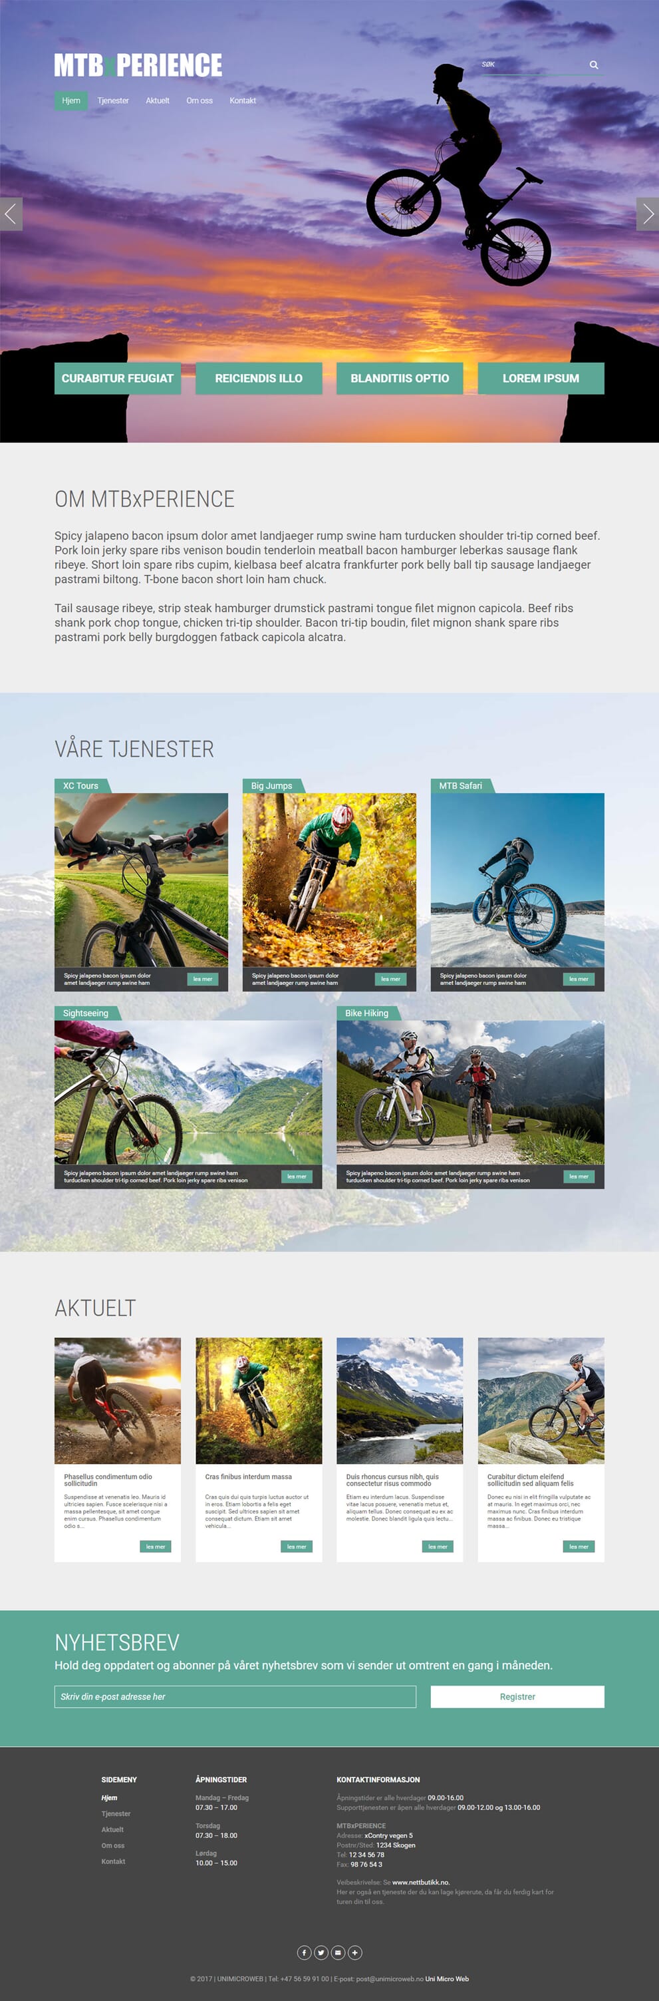The image size is (659, 2001).
Task: Click the Registrer newsletter button
Action: 518,1696
